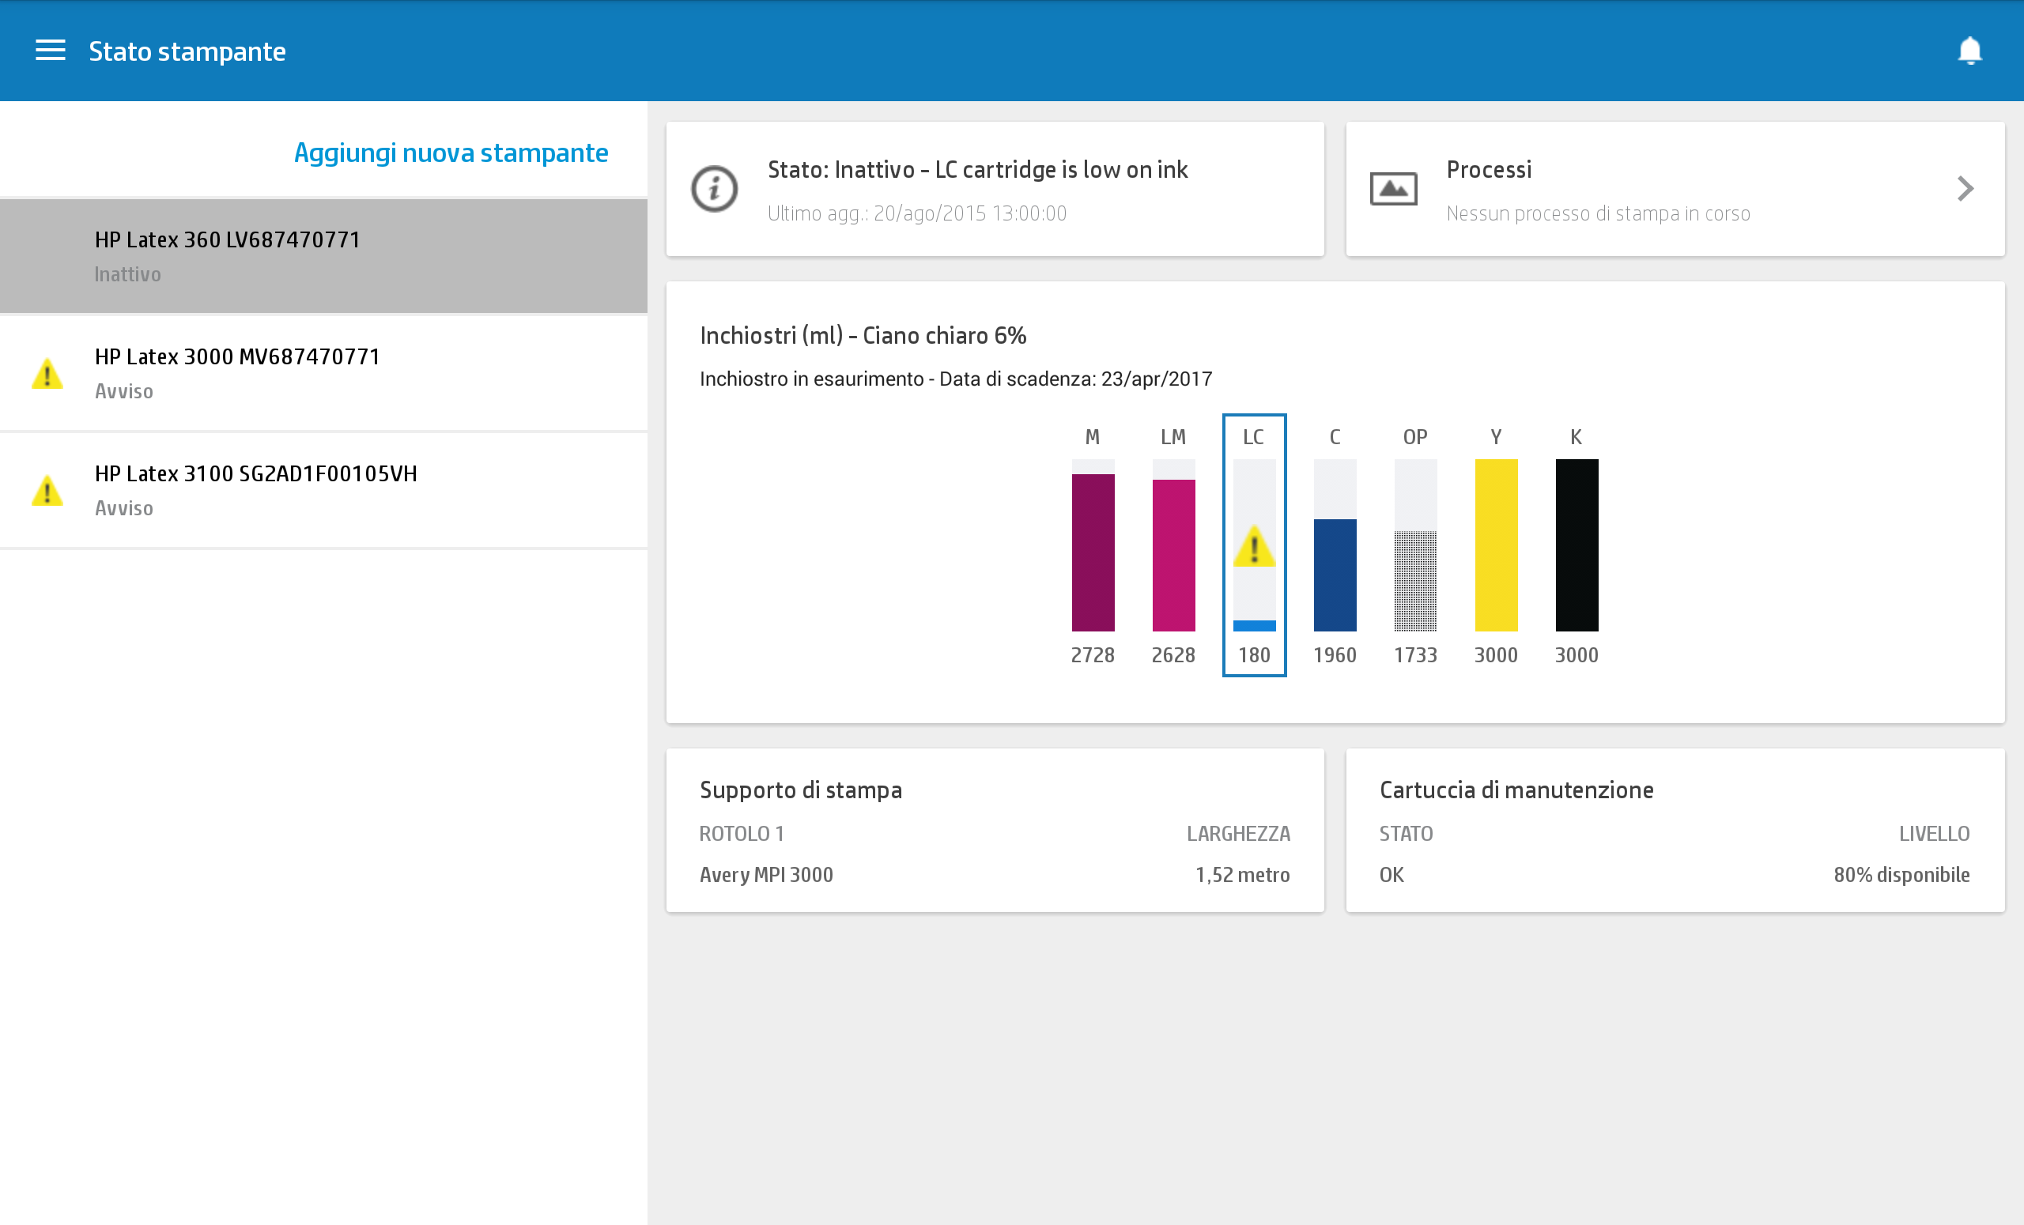Select the Yellow (Y) ink bar
Image resolution: width=2024 pixels, height=1225 pixels.
[1495, 545]
